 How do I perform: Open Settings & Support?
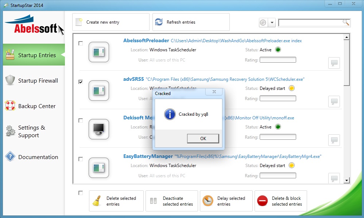tap(34, 131)
